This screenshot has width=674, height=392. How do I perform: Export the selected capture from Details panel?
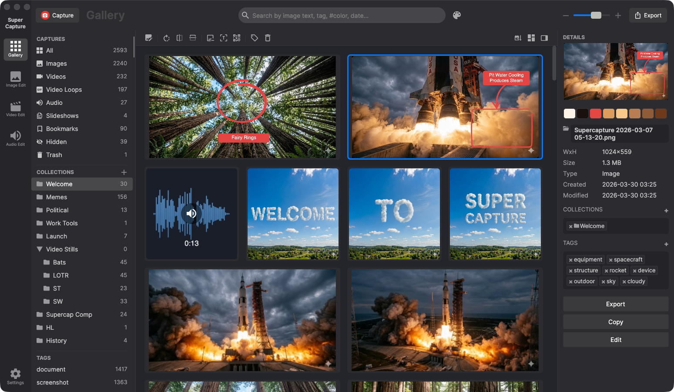[616, 304]
